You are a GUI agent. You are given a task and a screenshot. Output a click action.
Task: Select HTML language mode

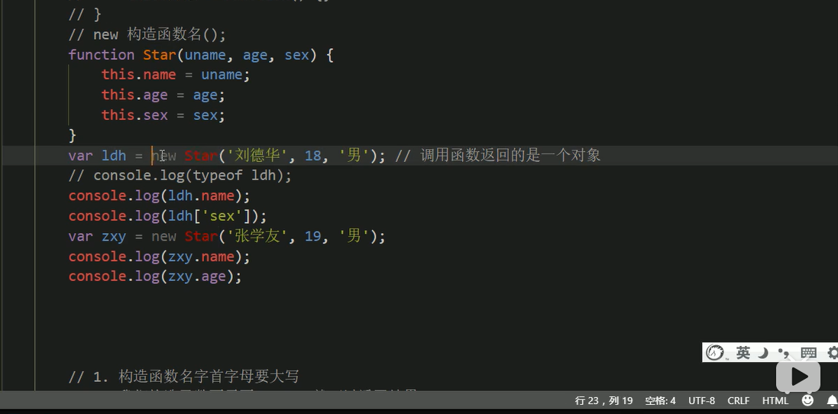point(775,401)
